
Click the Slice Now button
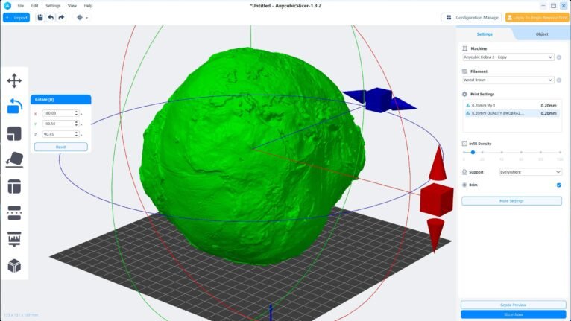[513, 314]
